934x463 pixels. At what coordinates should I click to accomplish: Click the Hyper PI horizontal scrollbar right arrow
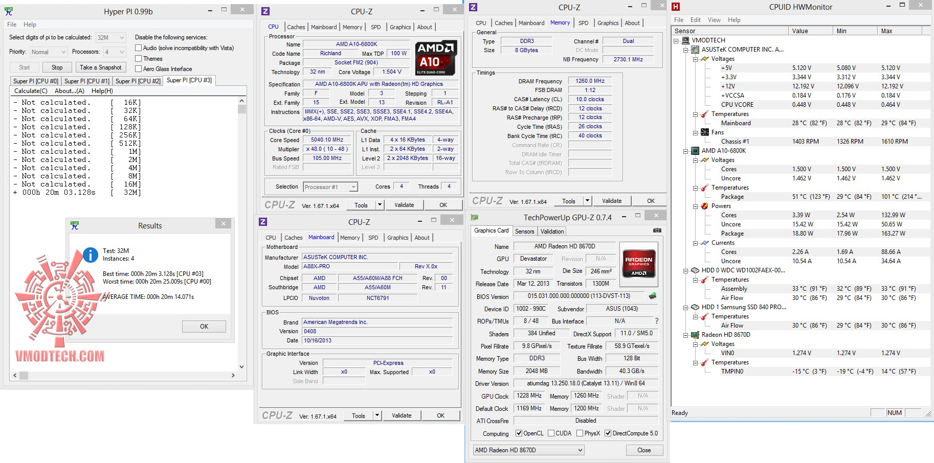[233, 375]
